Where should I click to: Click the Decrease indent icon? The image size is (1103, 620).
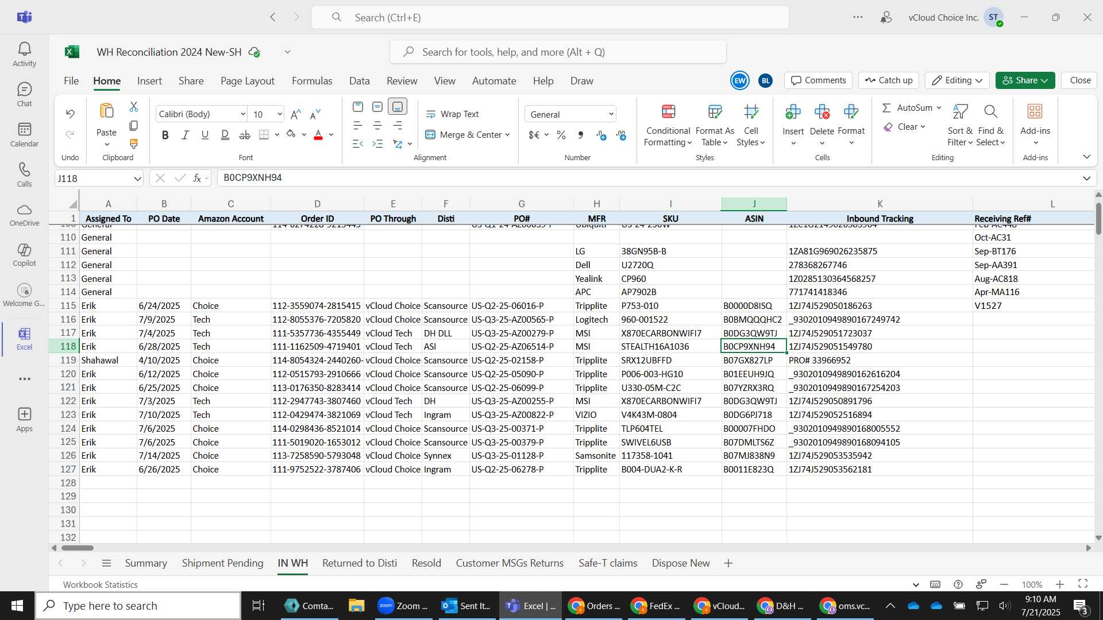tap(357, 144)
